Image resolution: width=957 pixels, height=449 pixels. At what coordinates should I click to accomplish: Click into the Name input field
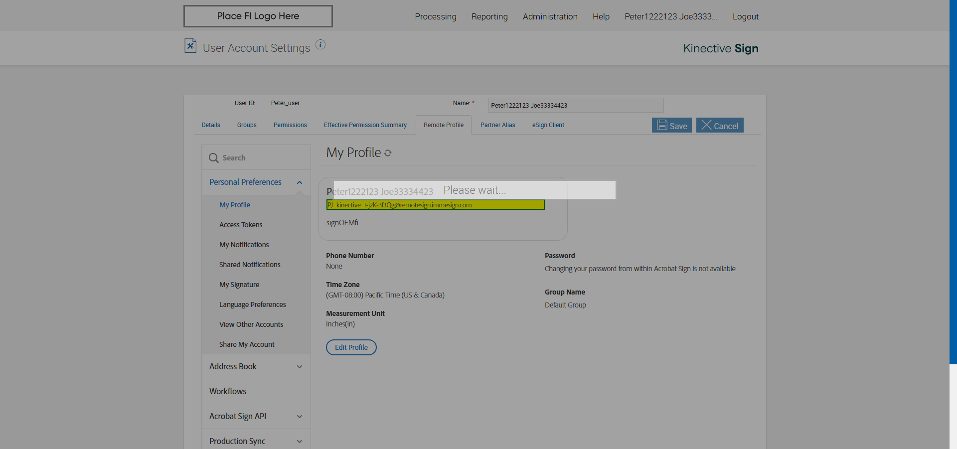click(576, 105)
